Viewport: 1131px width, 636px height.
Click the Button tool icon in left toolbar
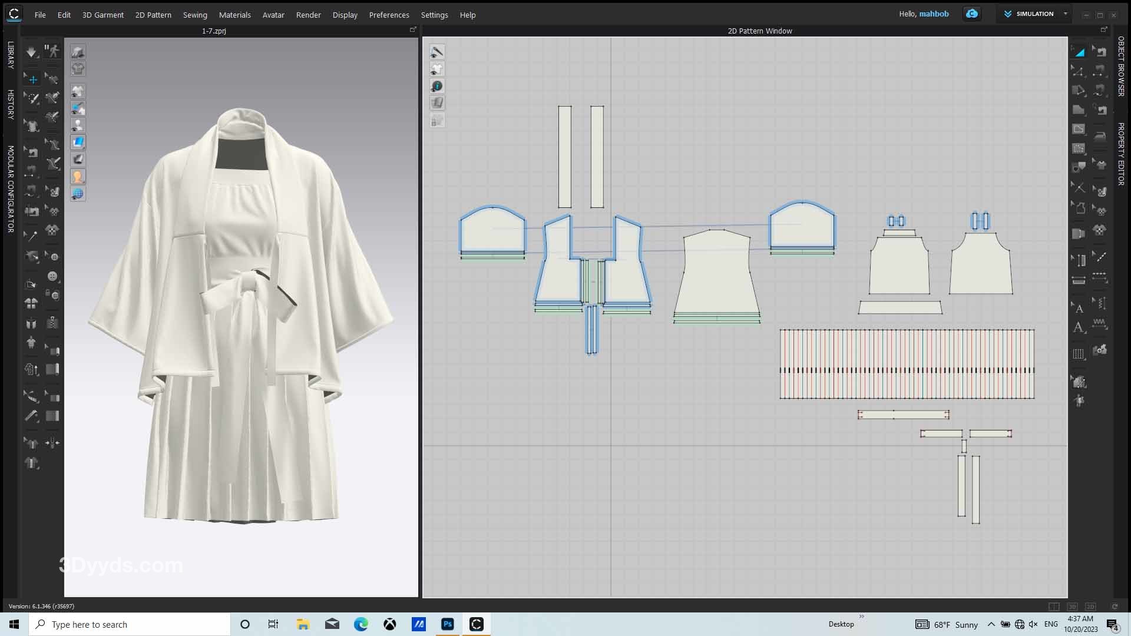click(52, 276)
